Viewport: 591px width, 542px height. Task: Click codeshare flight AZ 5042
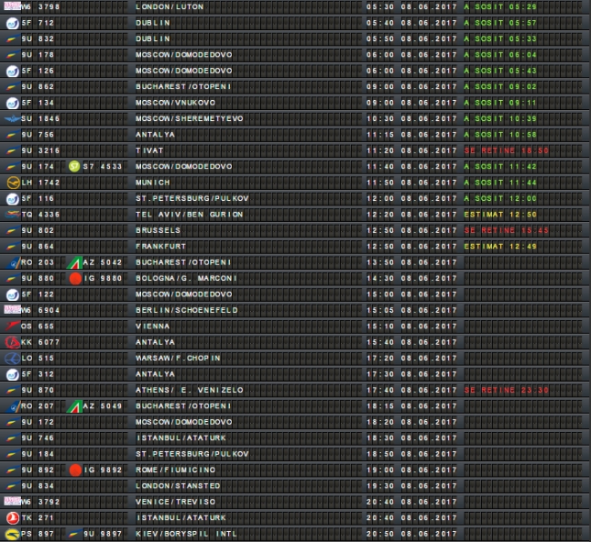tap(102, 262)
